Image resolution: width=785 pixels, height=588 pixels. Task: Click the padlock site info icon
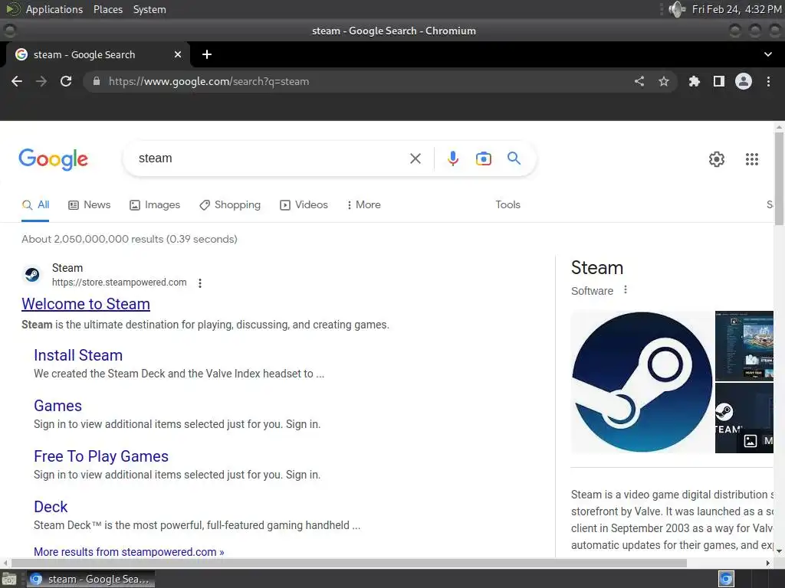(97, 81)
